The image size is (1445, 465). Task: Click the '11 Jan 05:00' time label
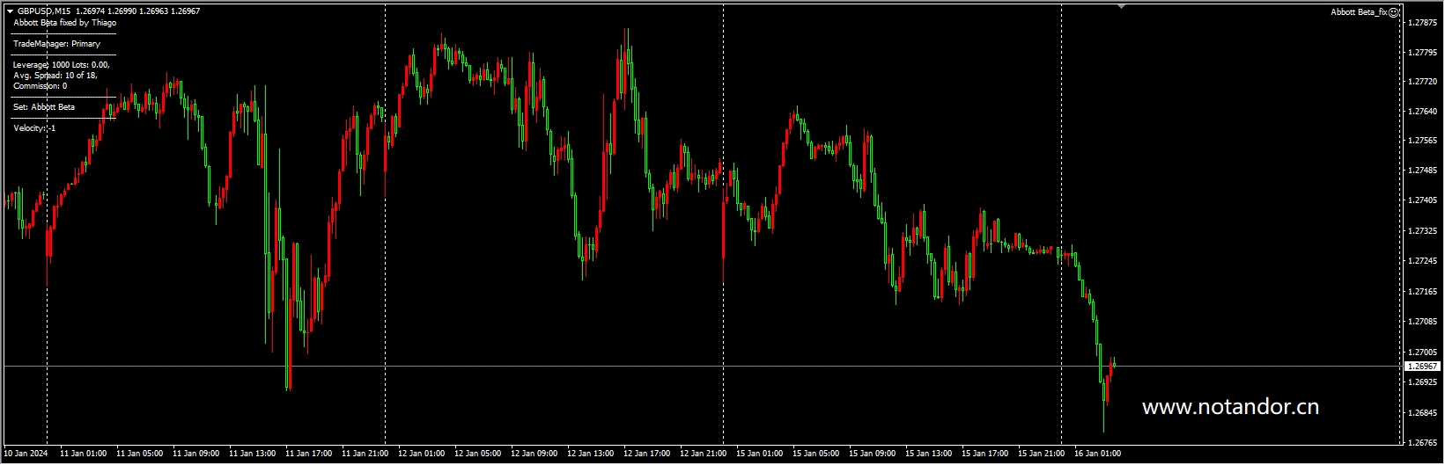pyautogui.click(x=140, y=454)
